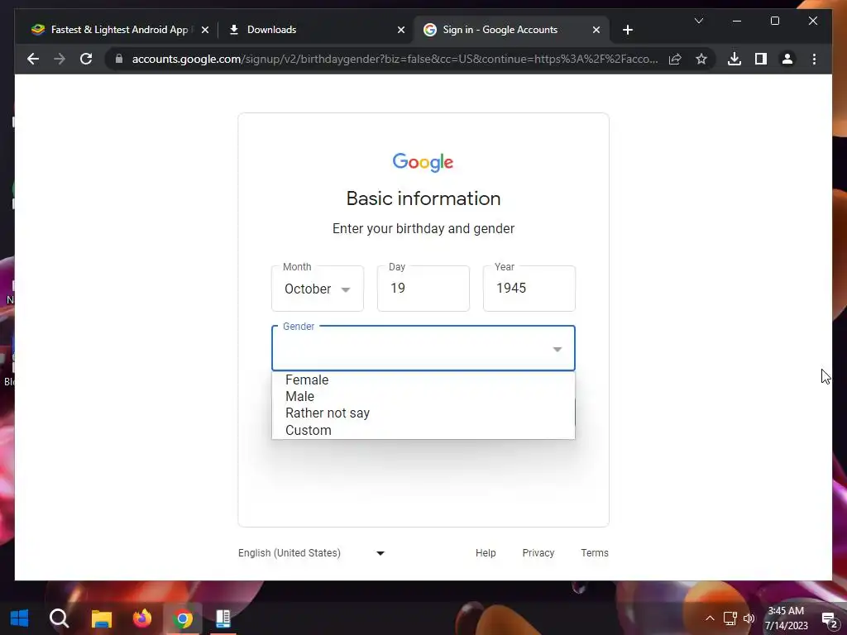The image size is (847, 635).
Task: Open network status tray icon
Action: 730,618
